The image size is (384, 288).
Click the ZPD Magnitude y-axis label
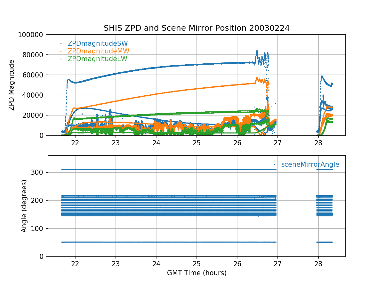(12, 85)
